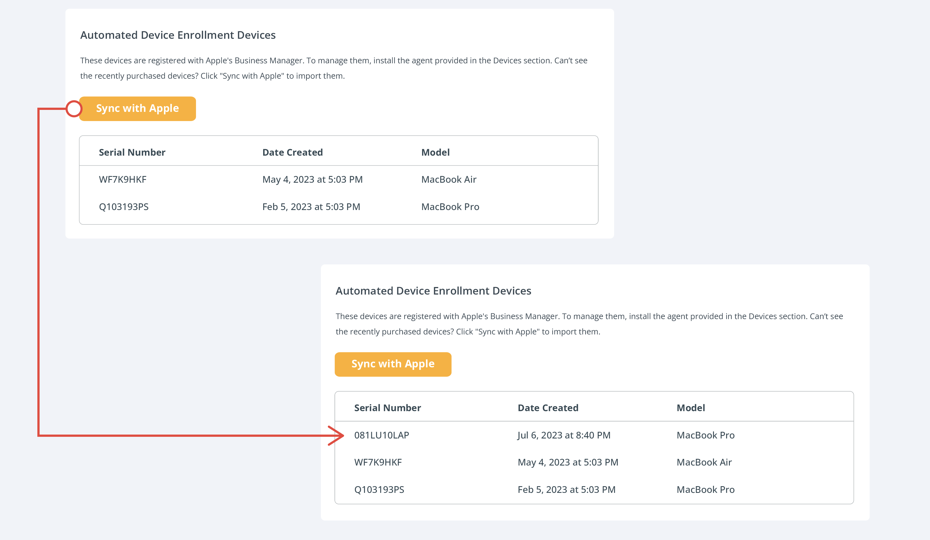Click Model header in lower table
The height and width of the screenshot is (540, 930).
pos(691,408)
